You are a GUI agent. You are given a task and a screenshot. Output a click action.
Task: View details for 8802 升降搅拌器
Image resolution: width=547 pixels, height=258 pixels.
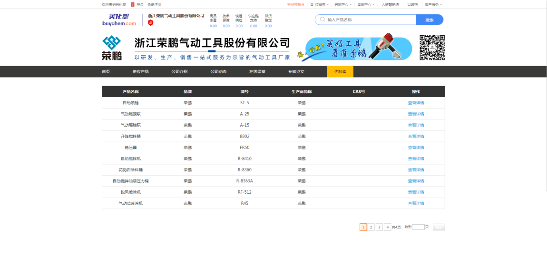pyautogui.click(x=416, y=136)
